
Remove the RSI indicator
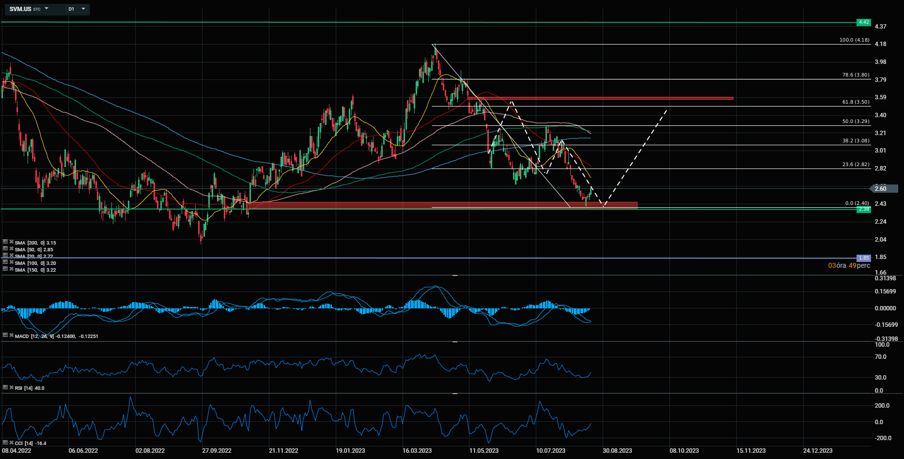point(11,388)
